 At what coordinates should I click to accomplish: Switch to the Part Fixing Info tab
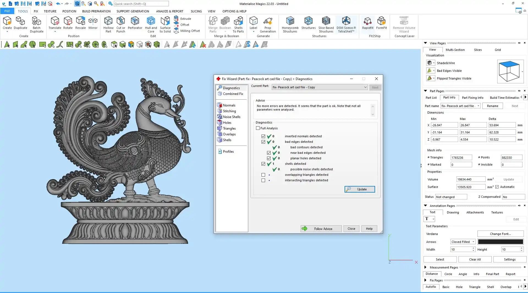click(472, 98)
